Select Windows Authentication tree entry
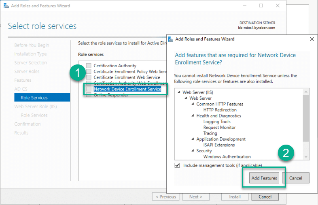 pos(227,157)
